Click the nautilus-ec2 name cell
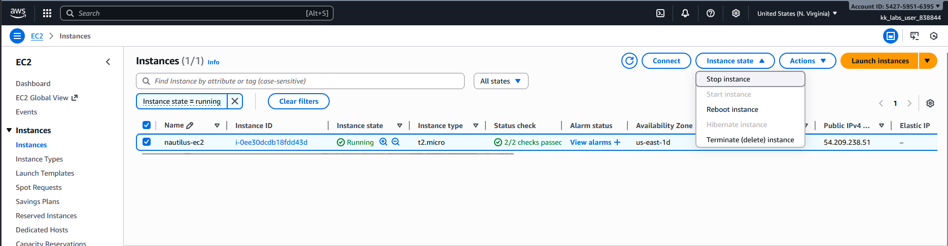This screenshot has height=246, width=948. coord(184,142)
